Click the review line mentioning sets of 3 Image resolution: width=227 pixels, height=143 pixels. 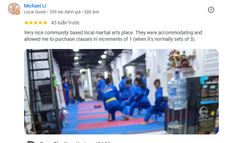click(x=110, y=39)
